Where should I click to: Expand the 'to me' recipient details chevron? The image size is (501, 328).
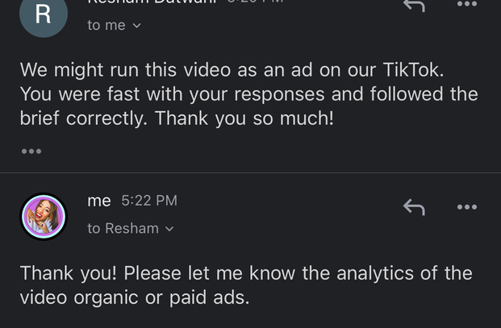coord(136,26)
